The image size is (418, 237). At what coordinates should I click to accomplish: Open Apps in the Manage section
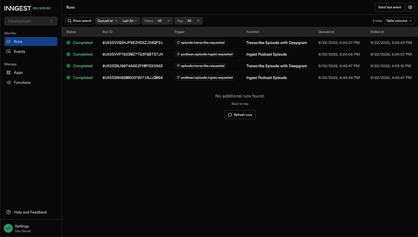point(31,72)
